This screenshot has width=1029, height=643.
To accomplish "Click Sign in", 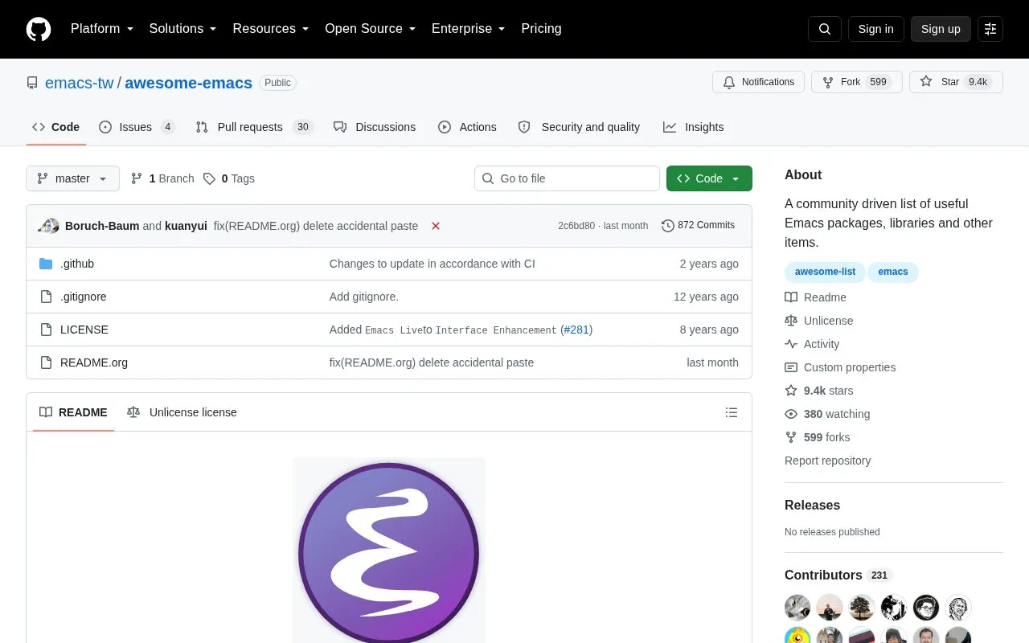I will point(875,29).
